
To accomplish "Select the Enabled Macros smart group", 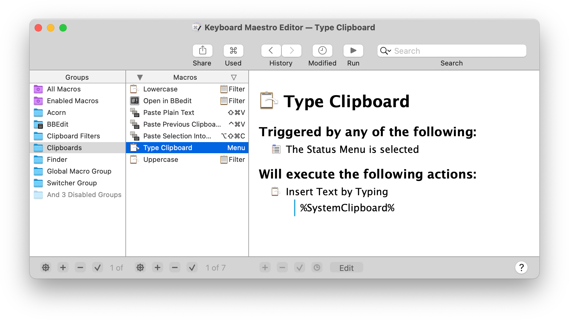I will pyautogui.click(x=77, y=101).
